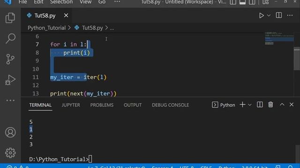Open the Accounts menu icon
The width and height of the screenshot is (300, 168).
pyautogui.click(x=10, y=133)
